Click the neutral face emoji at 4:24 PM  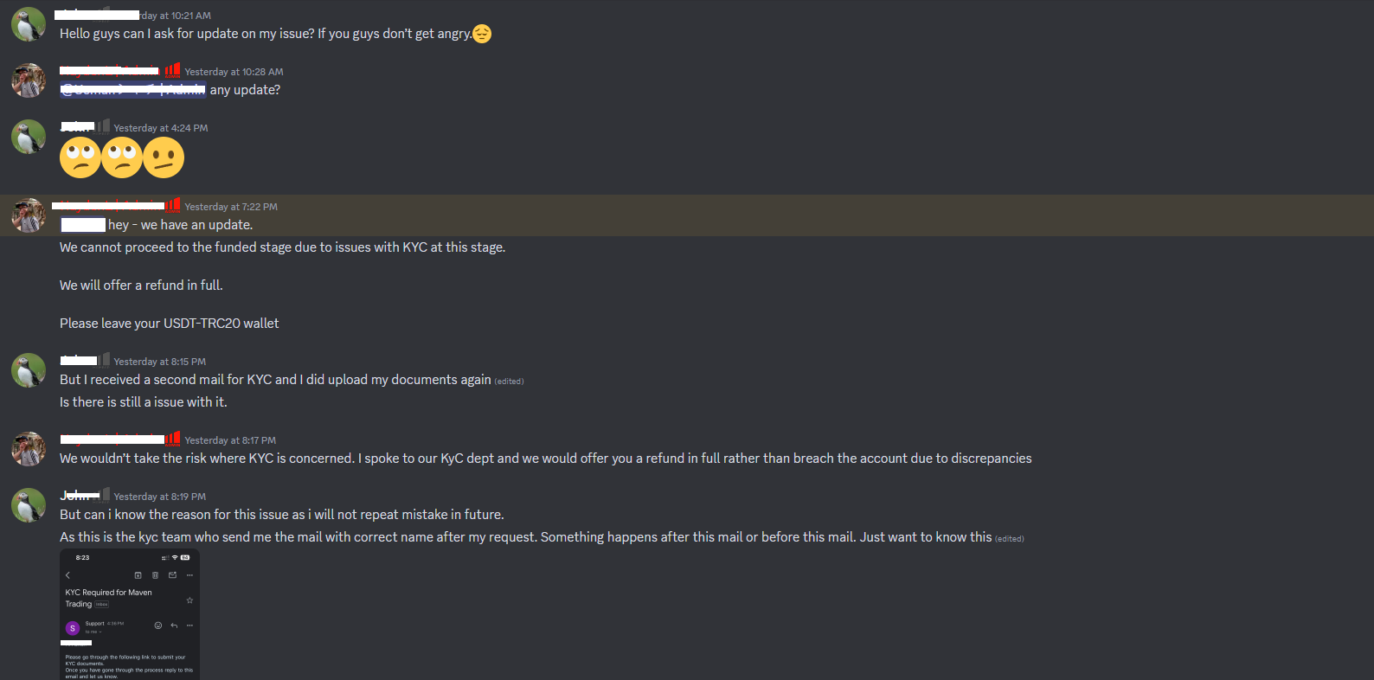point(164,157)
